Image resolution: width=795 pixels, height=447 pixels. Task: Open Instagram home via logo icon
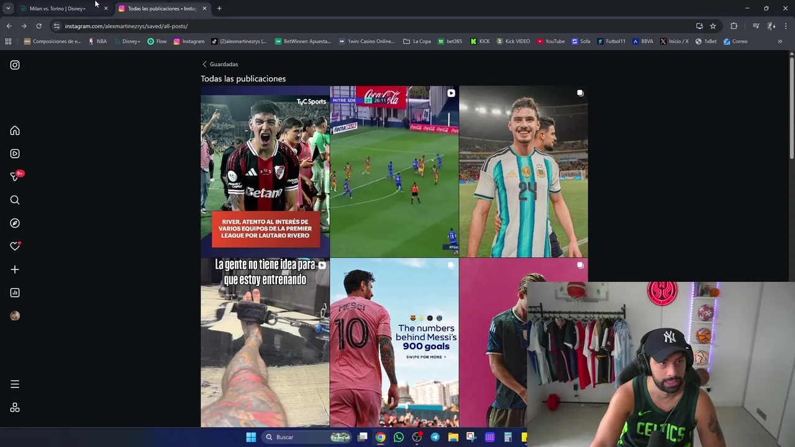15,65
